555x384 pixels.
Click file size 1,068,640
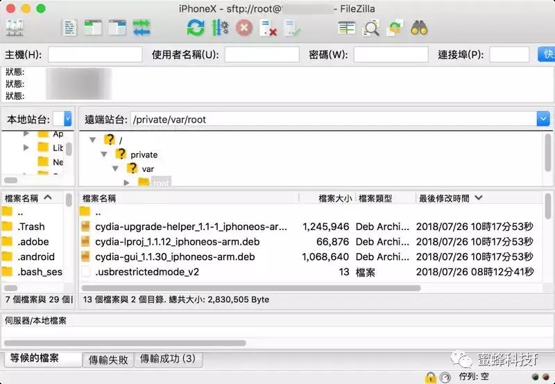[325, 256]
